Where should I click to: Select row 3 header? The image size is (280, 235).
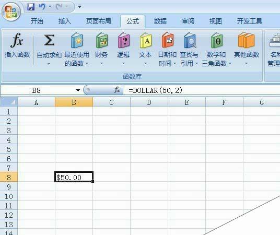[x=9, y=131]
